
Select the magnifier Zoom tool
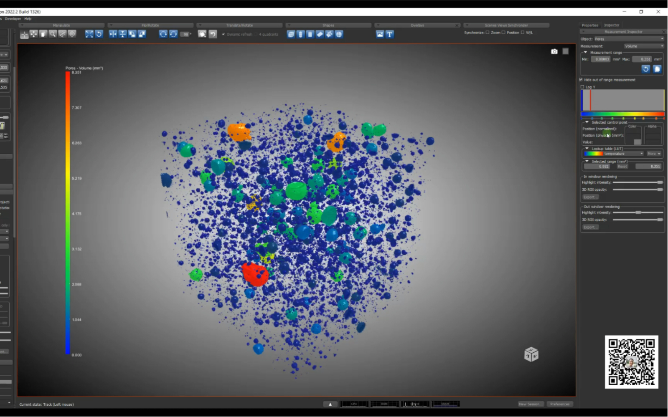click(53, 34)
